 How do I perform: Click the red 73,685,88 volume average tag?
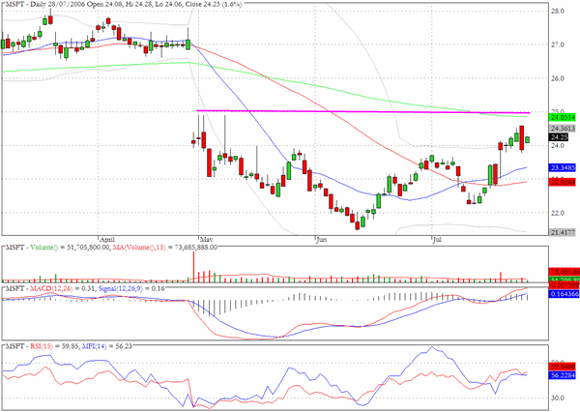click(563, 272)
